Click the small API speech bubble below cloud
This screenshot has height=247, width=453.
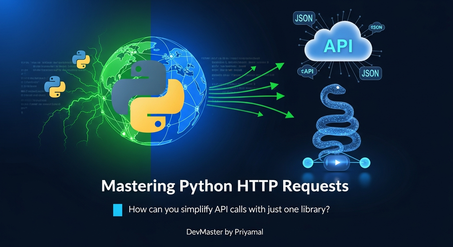307,72
